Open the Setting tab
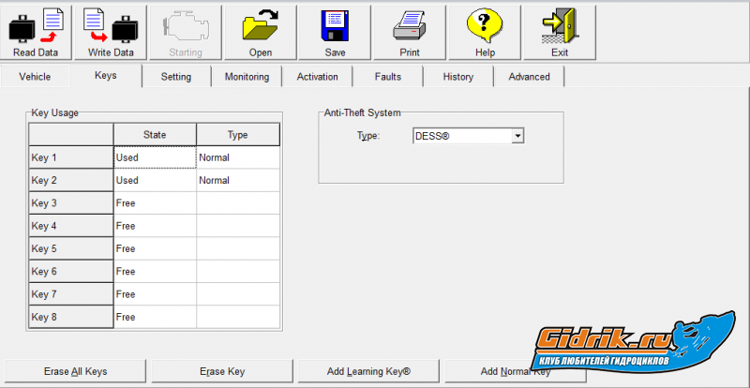Screen dimensions: 750x388 point(176,77)
